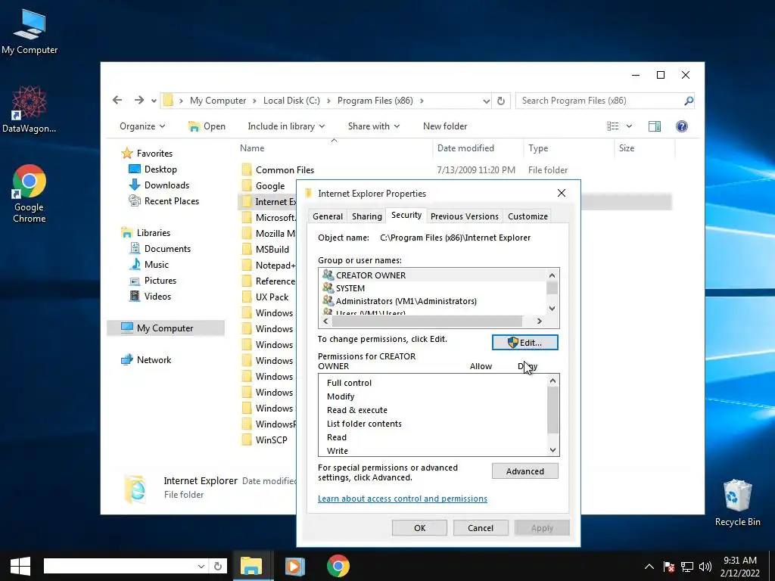Switch to the Previous Versions tab
The image size is (775, 581).
[x=465, y=216]
